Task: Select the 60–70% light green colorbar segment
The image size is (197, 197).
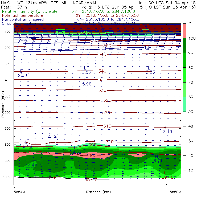Action: pos(184,89)
